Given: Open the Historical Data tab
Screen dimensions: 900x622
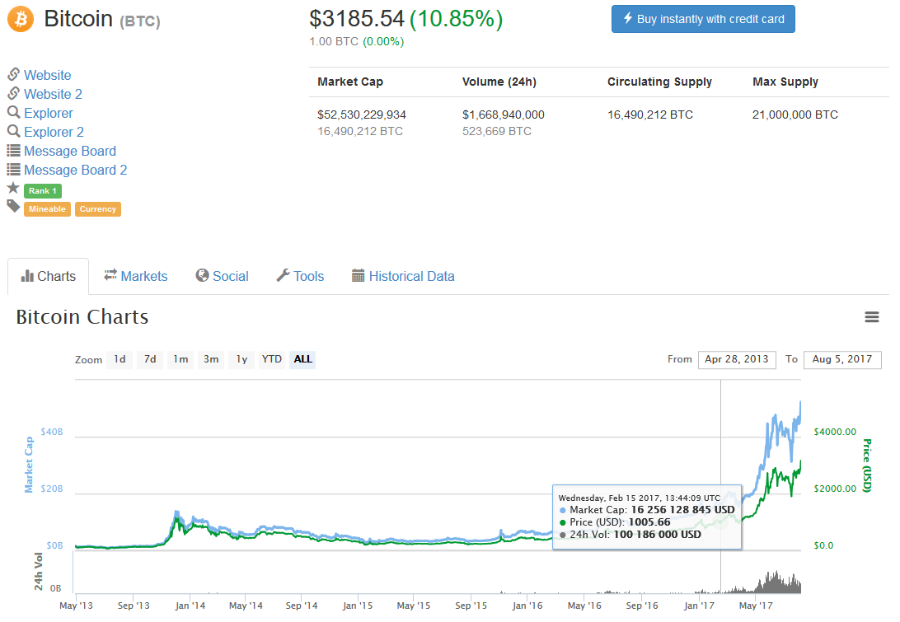Looking at the screenshot, I should click(x=403, y=276).
